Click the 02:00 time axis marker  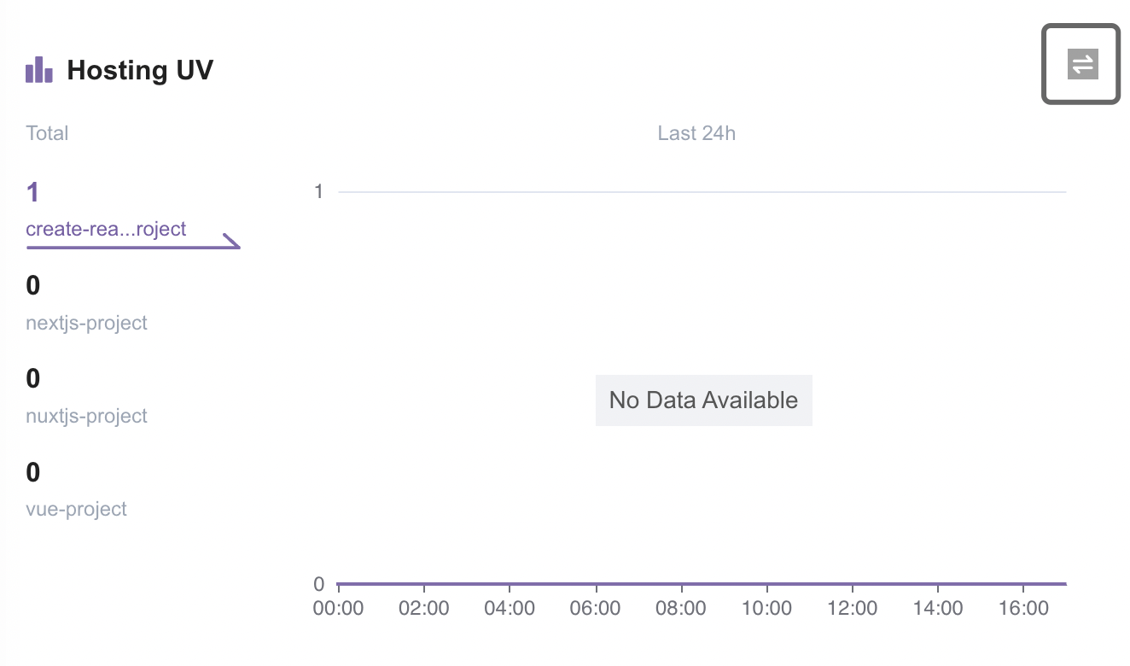point(424,608)
